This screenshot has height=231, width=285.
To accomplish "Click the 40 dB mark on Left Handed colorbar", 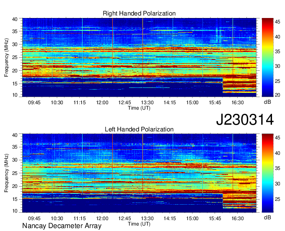I will [277, 153].
